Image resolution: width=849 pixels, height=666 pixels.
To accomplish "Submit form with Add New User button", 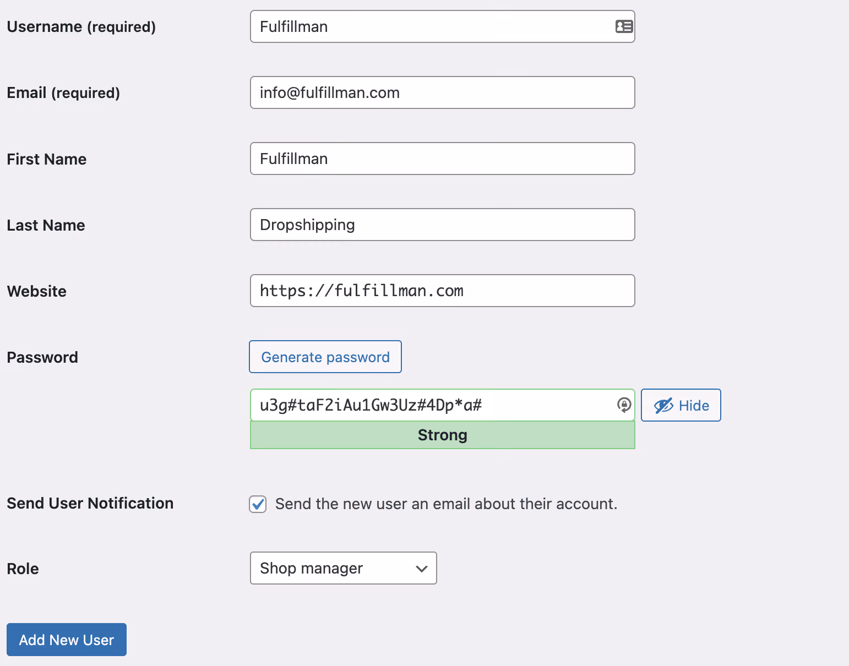I will pos(67,640).
